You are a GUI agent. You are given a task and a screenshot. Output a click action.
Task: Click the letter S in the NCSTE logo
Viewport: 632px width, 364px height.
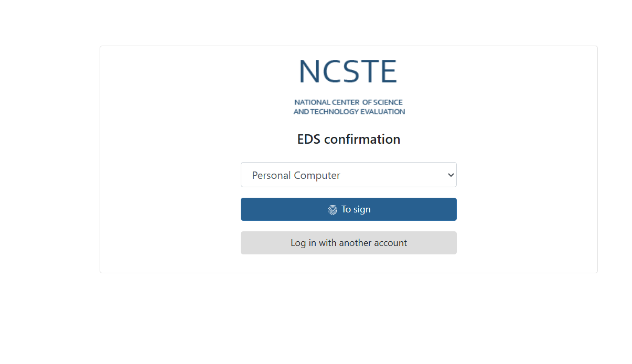pyautogui.click(x=350, y=72)
